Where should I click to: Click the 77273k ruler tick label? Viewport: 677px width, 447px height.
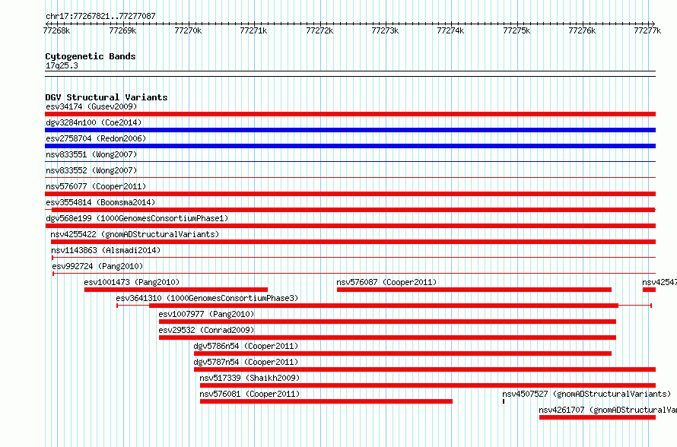click(x=385, y=30)
